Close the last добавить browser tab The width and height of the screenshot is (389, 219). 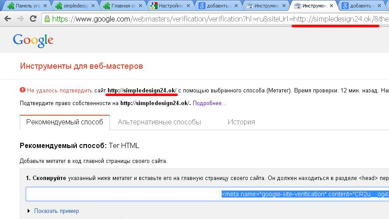pyautogui.click(x=379, y=6)
